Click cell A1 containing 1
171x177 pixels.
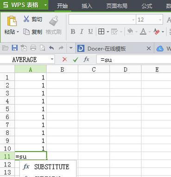[31, 77]
